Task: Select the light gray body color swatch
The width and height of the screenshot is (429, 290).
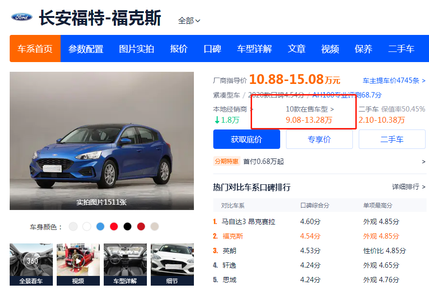Action: coord(73,226)
